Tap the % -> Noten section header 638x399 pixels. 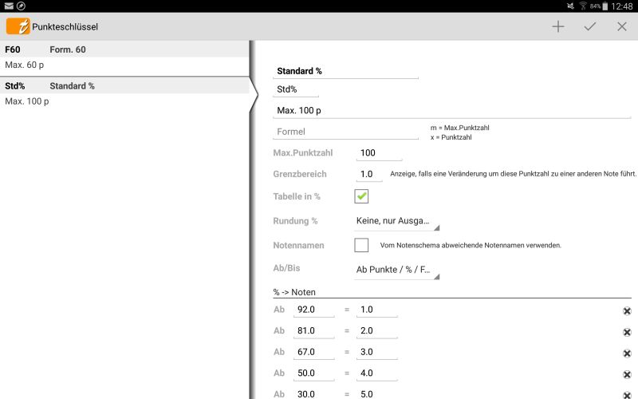[294, 292]
